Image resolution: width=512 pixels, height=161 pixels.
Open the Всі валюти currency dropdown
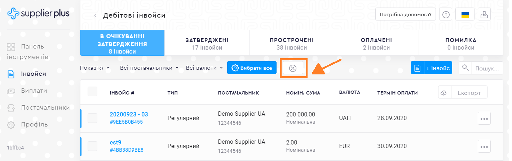tap(204, 68)
